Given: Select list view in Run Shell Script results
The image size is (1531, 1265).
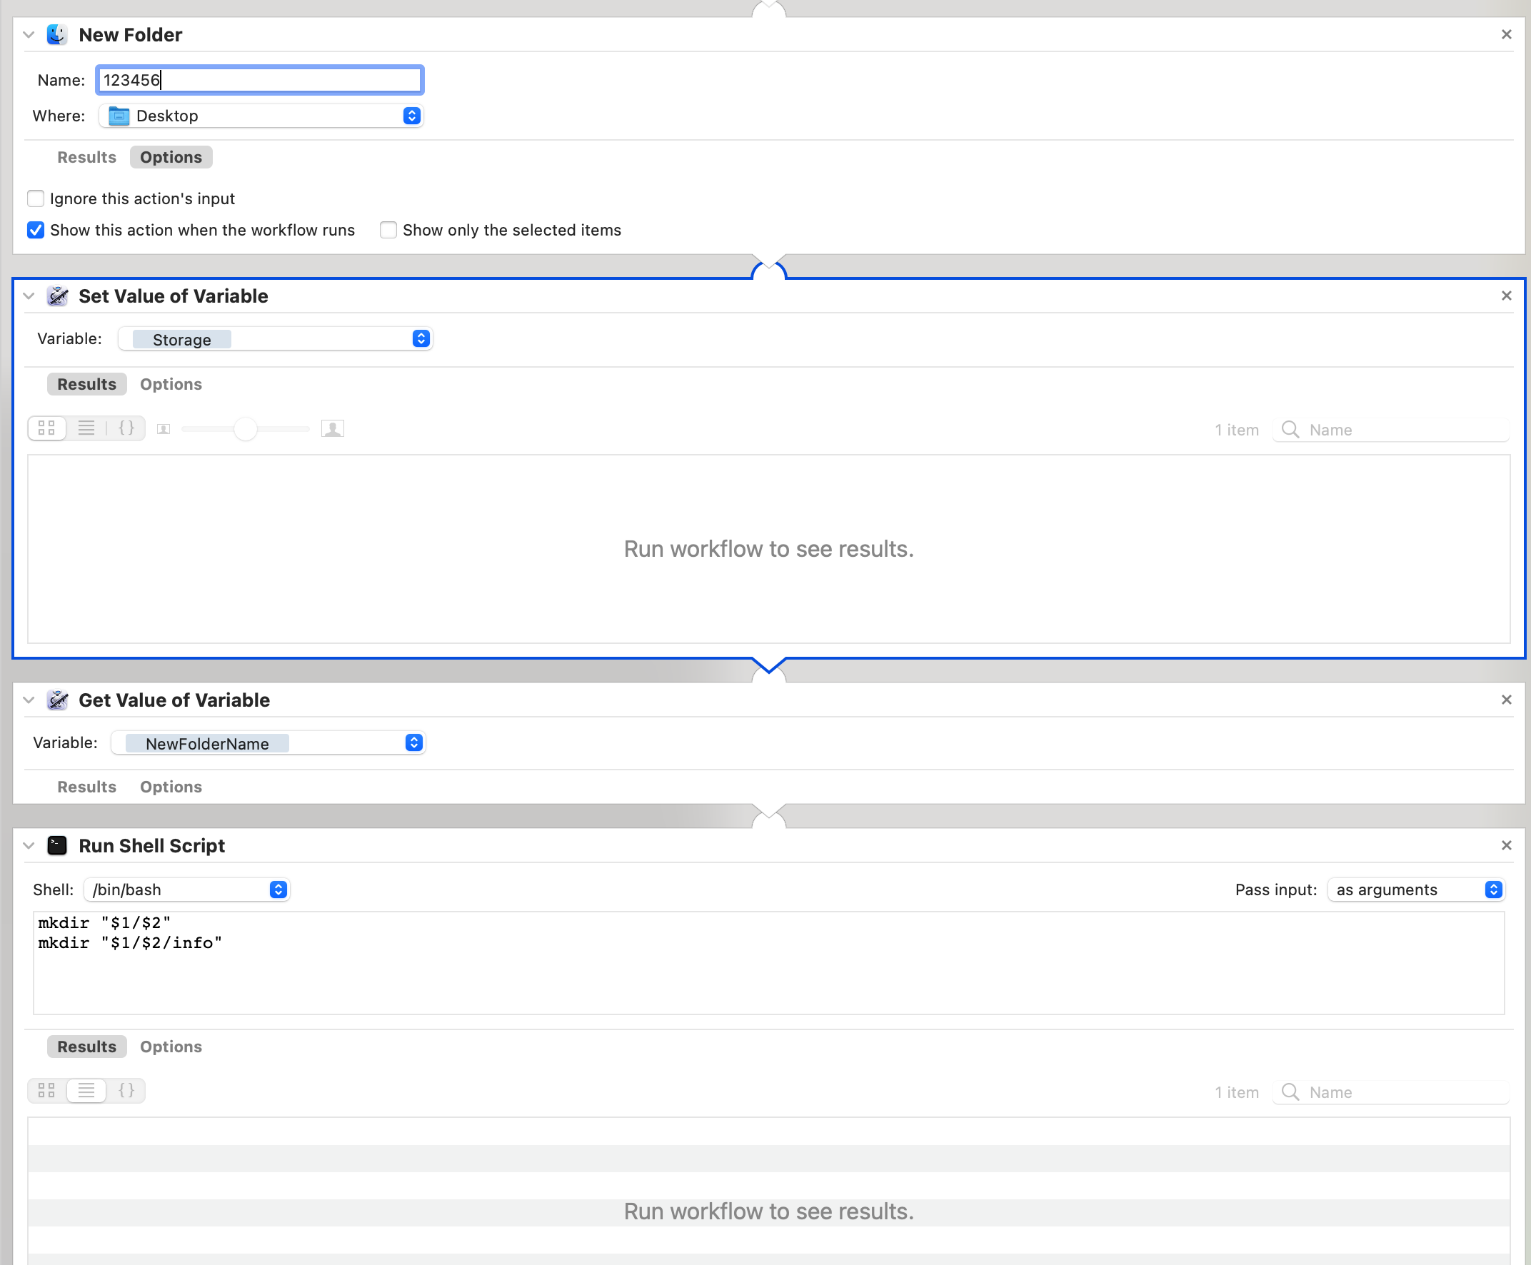Looking at the screenshot, I should tap(86, 1091).
